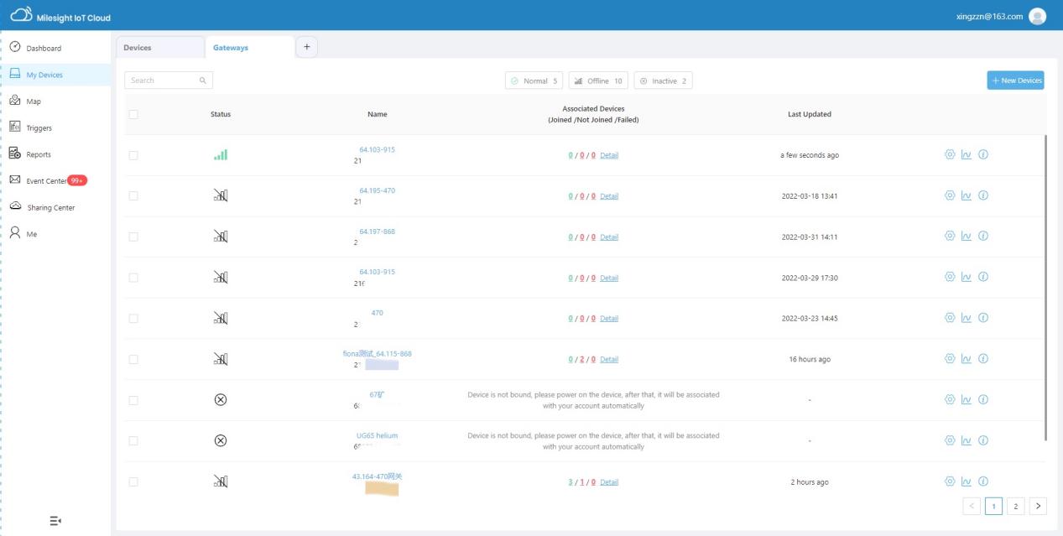The width and height of the screenshot is (1063, 536).
Task: Filter gateways by Normal status
Action: pyautogui.click(x=534, y=81)
